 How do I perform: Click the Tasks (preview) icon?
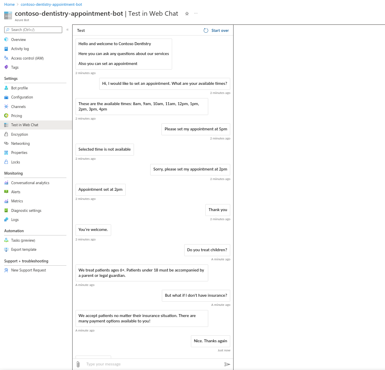tap(6, 240)
